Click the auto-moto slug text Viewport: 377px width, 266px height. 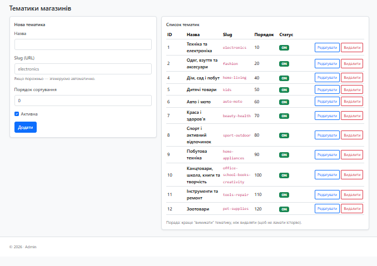click(232, 102)
